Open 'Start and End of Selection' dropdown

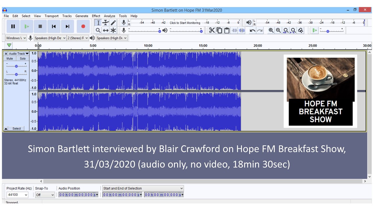pyautogui.click(x=143, y=188)
